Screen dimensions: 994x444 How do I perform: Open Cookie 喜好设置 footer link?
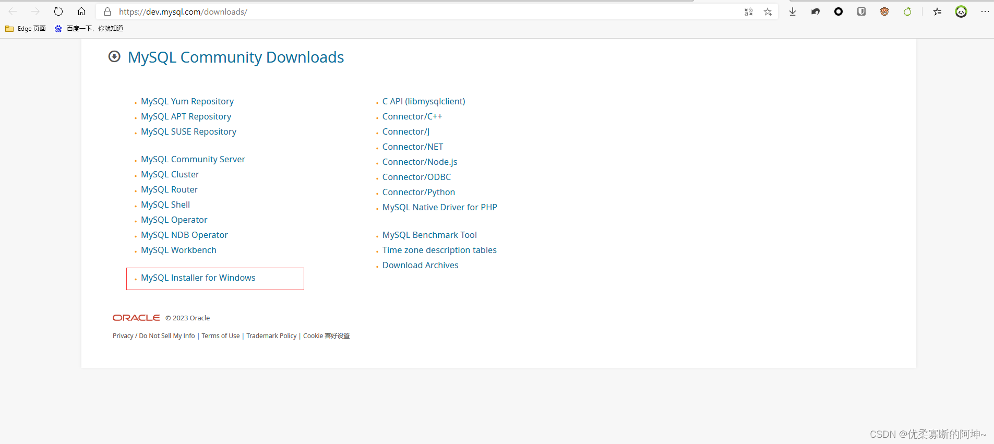(327, 335)
